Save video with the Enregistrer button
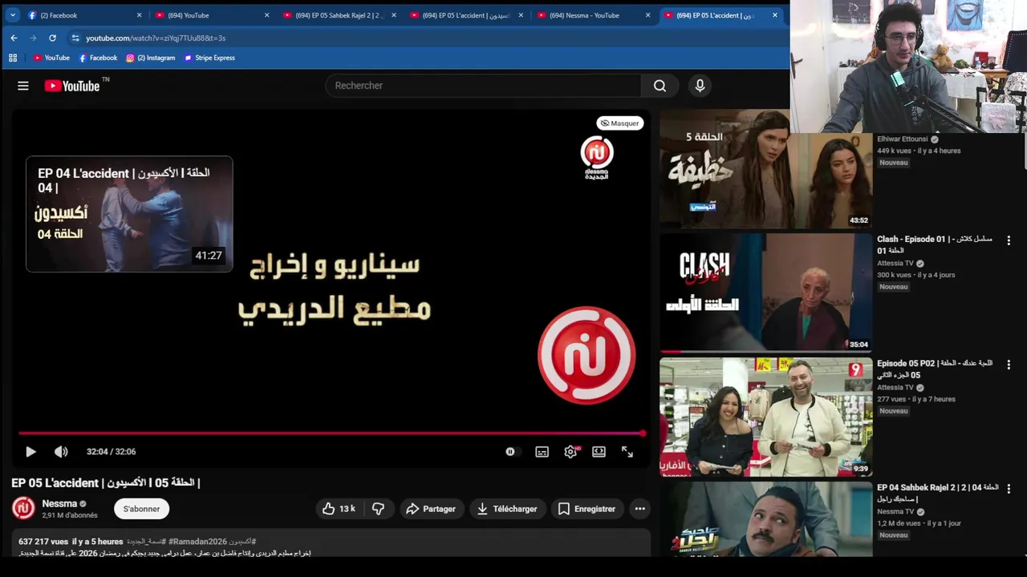 tap(587, 509)
